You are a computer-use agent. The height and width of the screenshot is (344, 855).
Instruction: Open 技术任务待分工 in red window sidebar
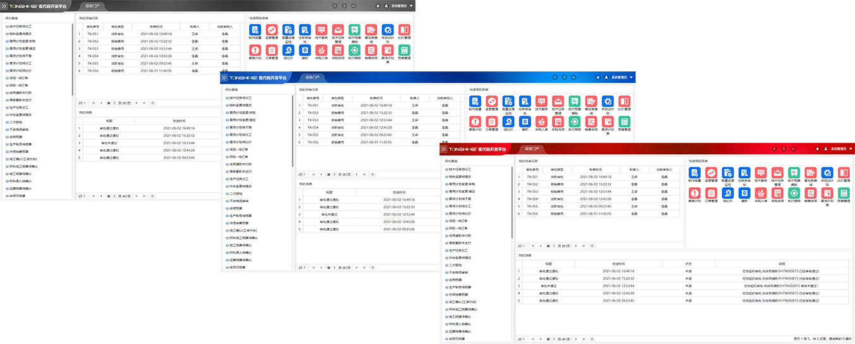click(461, 169)
